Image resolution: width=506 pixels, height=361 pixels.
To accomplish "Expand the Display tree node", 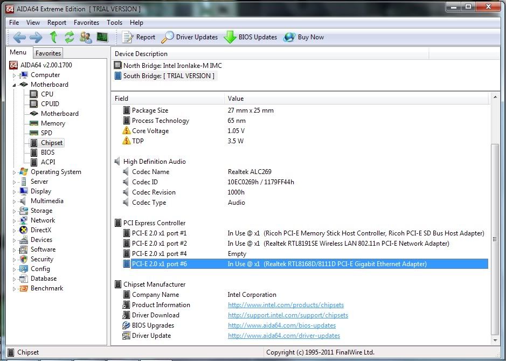I will click(14, 192).
